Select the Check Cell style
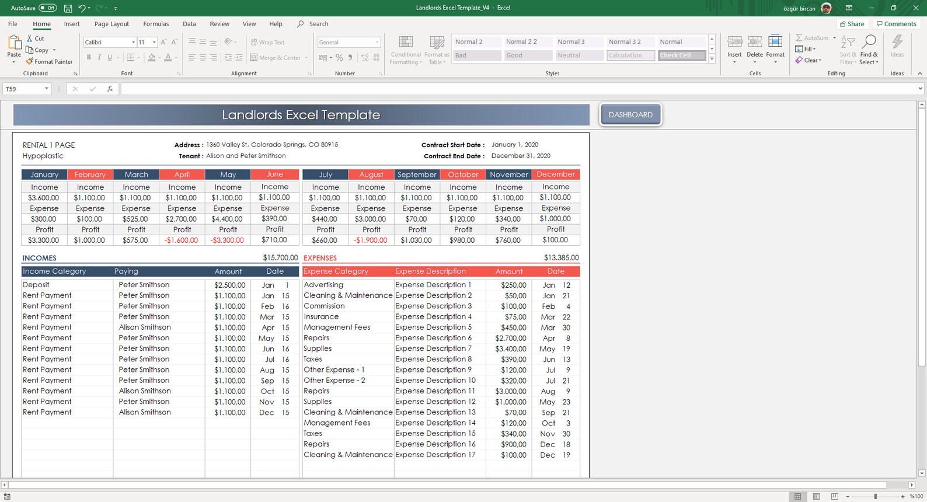Screen dimensions: 927x502 (682, 55)
